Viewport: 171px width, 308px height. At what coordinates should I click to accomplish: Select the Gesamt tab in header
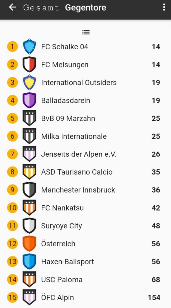tap(41, 8)
